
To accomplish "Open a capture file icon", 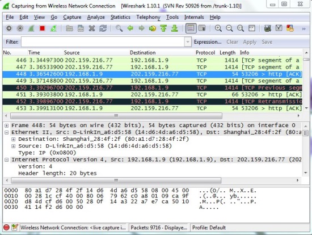I will tap(69, 28).
